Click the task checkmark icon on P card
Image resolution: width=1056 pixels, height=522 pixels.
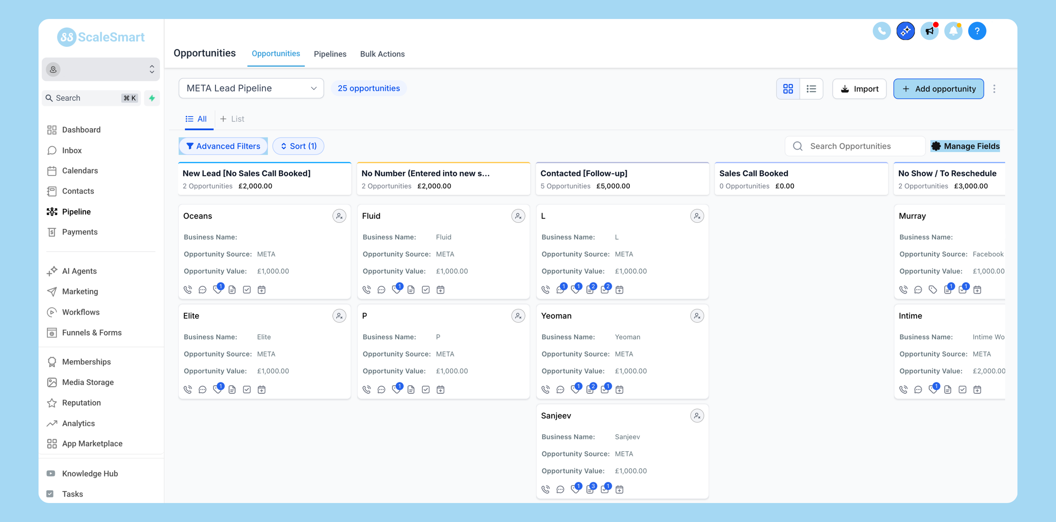click(x=426, y=389)
